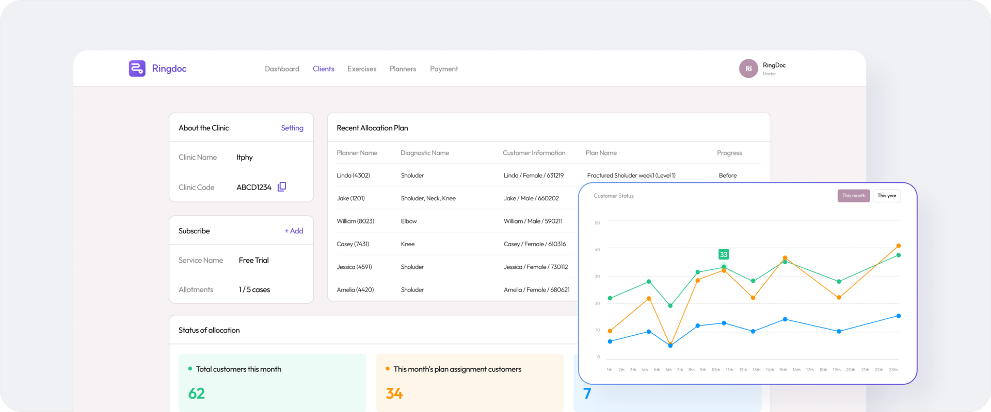Click the clinic name Itphy
The width and height of the screenshot is (991, 412).
tap(245, 158)
